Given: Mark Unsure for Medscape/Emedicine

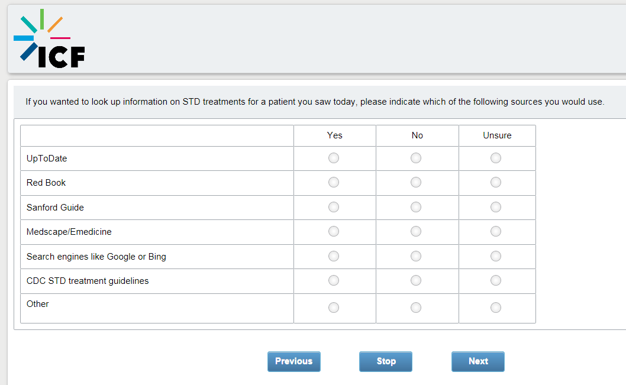Looking at the screenshot, I should pos(496,231).
